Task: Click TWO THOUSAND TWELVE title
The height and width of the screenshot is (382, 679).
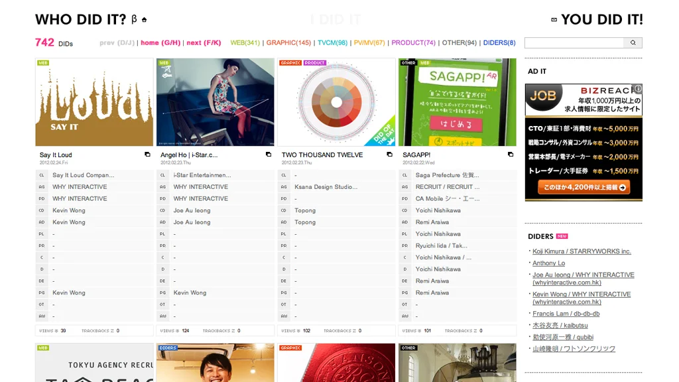Action: (x=322, y=155)
